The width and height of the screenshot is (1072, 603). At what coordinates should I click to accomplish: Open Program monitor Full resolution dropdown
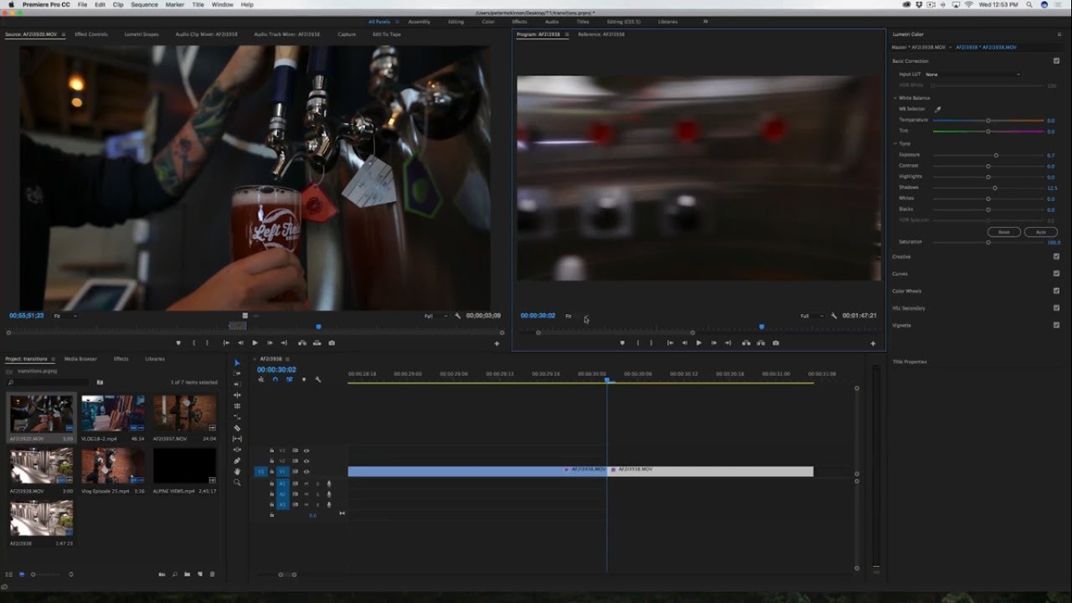[x=811, y=316]
